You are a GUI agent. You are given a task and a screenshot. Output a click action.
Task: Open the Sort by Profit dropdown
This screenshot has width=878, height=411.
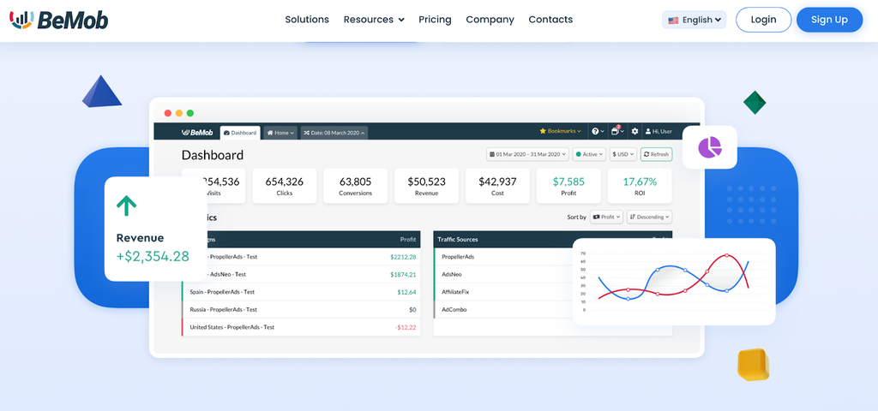coord(606,217)
